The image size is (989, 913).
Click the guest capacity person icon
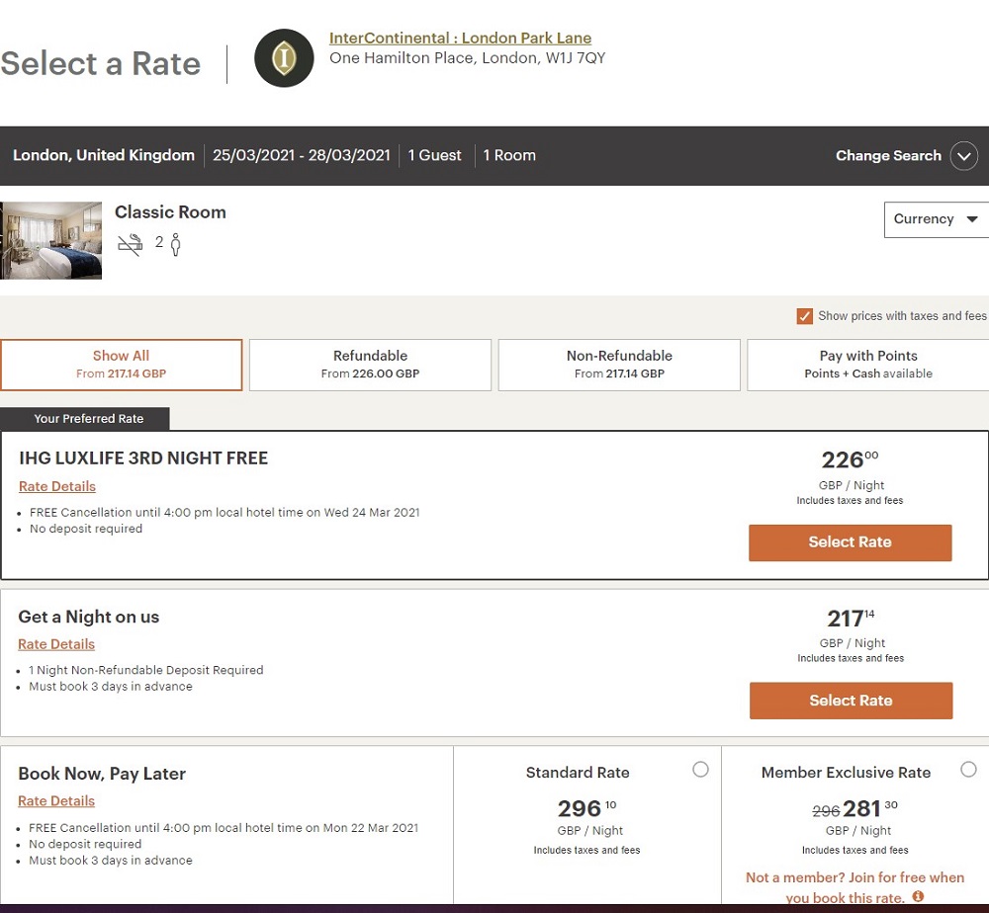pyautogui.click(x=175, y=244)
